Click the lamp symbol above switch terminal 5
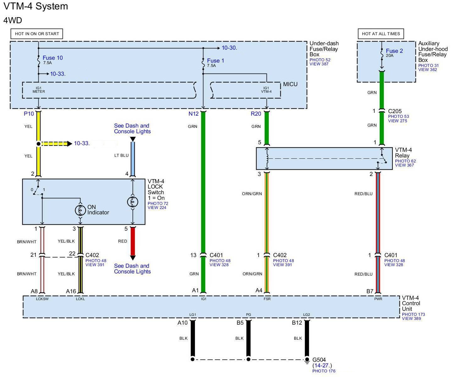This screenshot has height=379, width=452. click(133, 202)
